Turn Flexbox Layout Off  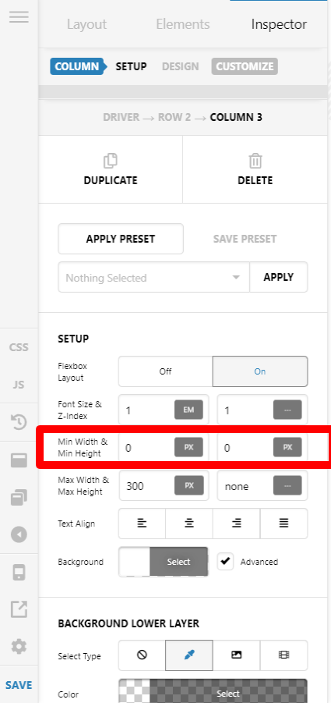click(165, 371)
